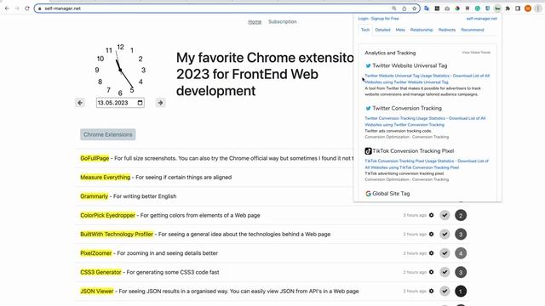
Task: Switch to the Redirects tab in BuiltWith popup
Action: [x=447, y=30]
